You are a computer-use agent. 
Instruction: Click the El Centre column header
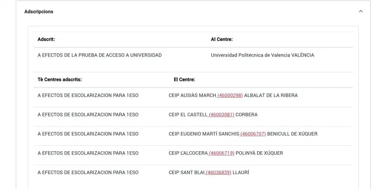coord(184,79)
